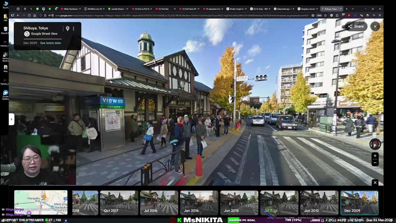Switch to the Nikita Tachibana tab
Viewport: 396px width, 223px height.
pos(70,9)
